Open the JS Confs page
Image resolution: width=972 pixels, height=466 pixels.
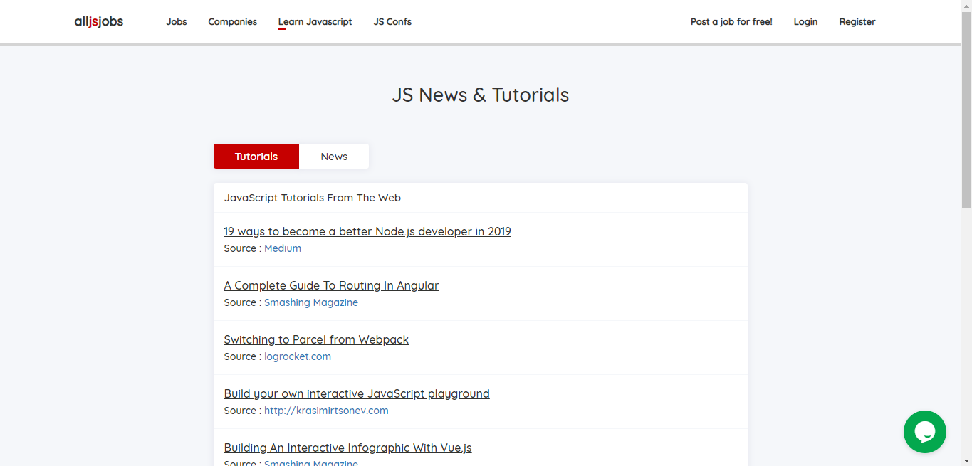coord(392,22)
